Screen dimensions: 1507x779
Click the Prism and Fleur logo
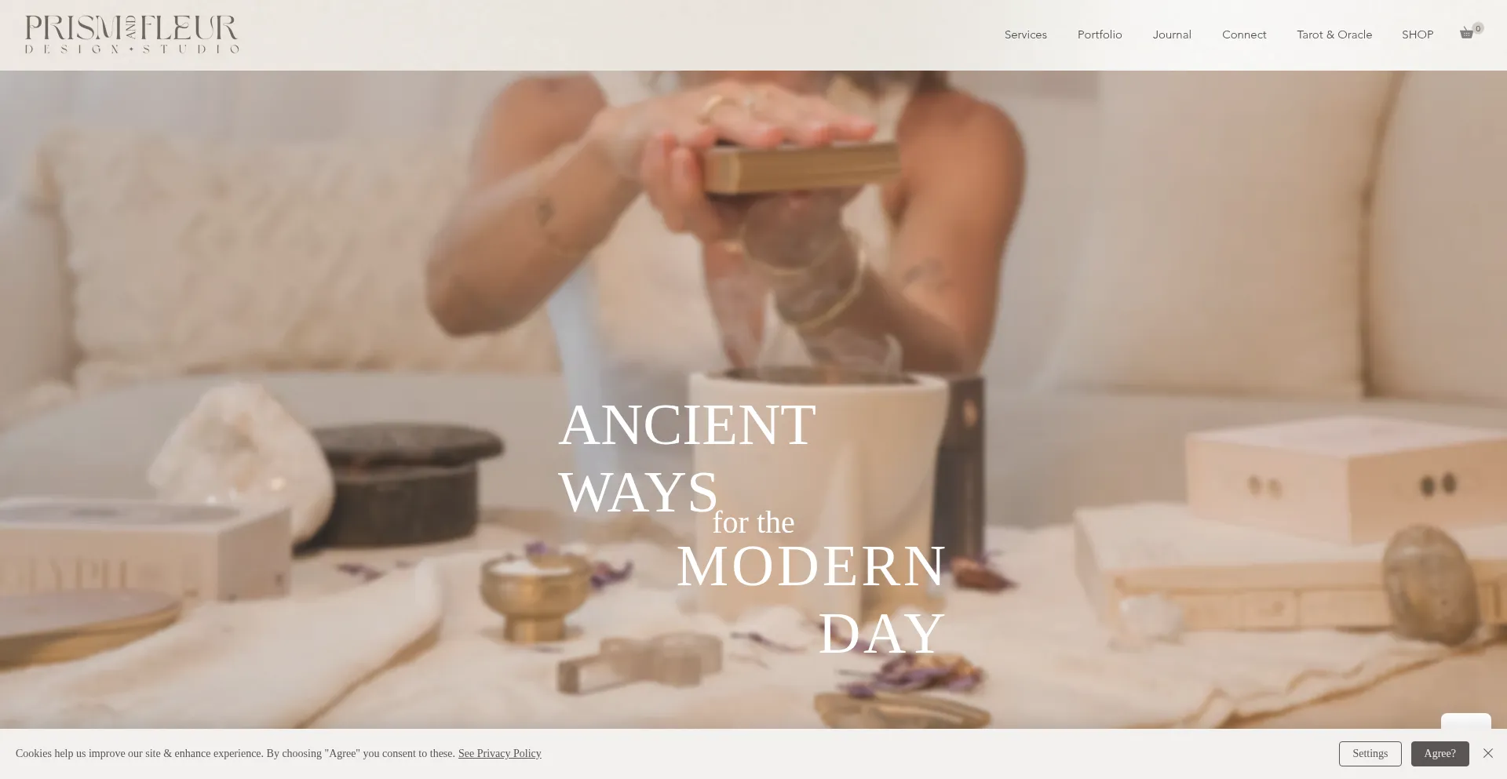pos(132,35)
